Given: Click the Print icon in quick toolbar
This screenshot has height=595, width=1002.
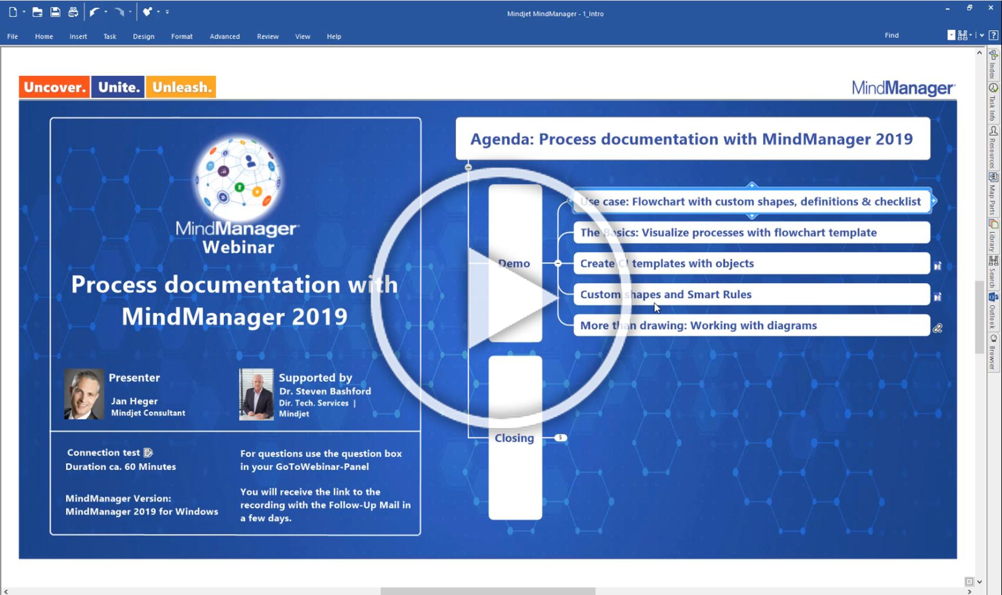Looking at the screenshot, I should coord(73,12).
